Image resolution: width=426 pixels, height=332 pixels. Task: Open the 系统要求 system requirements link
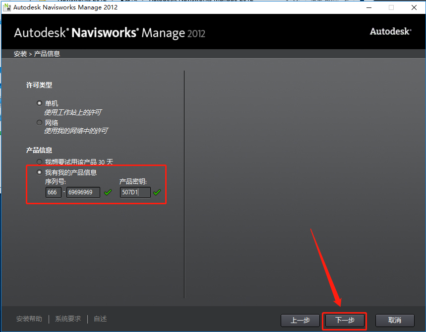68,319
